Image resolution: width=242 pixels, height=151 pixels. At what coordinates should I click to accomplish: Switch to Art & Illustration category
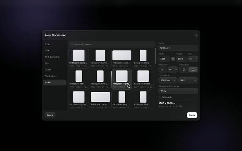point(54,57)
